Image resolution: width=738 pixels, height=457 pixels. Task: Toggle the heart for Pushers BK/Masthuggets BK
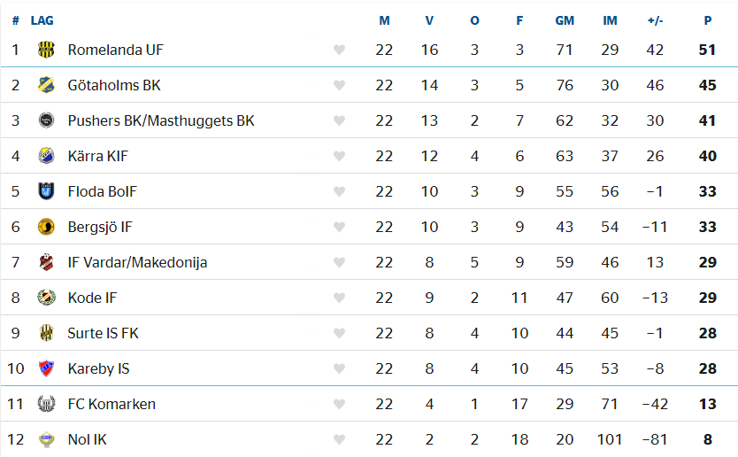coord(339,120)
